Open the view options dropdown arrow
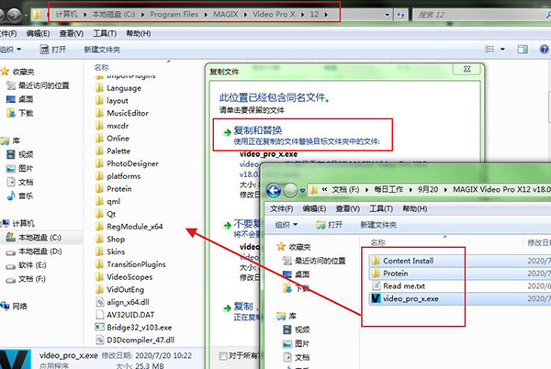Viewport: 551px width, 369px height. tap(502, 50)
